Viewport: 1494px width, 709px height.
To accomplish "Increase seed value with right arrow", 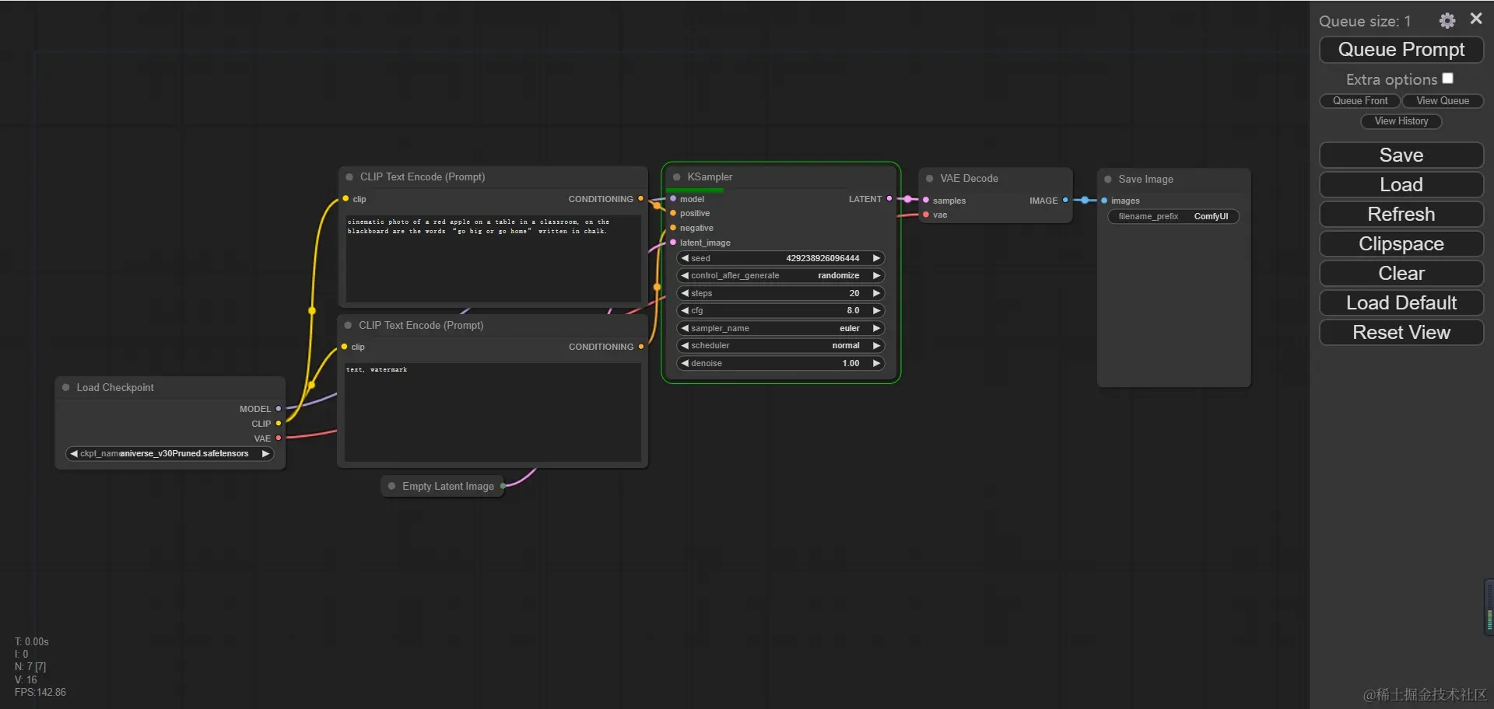I will 876,258.
